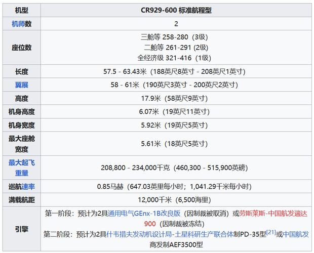Open footnote reference [21]

coord(271,232)
